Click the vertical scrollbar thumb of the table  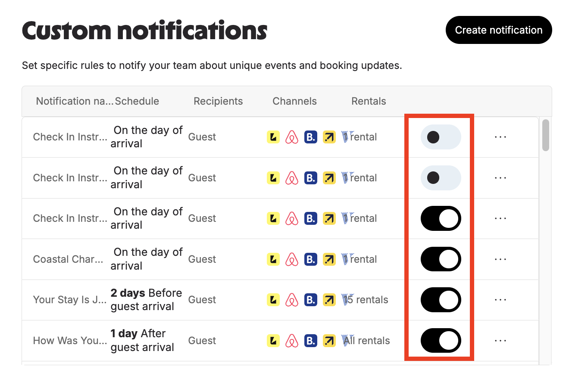546,135
